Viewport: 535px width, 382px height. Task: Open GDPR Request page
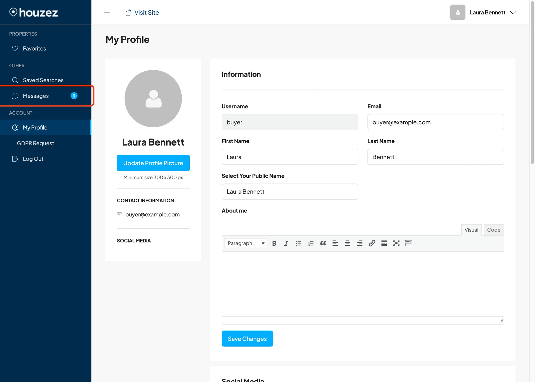click(x=45, y=143)
